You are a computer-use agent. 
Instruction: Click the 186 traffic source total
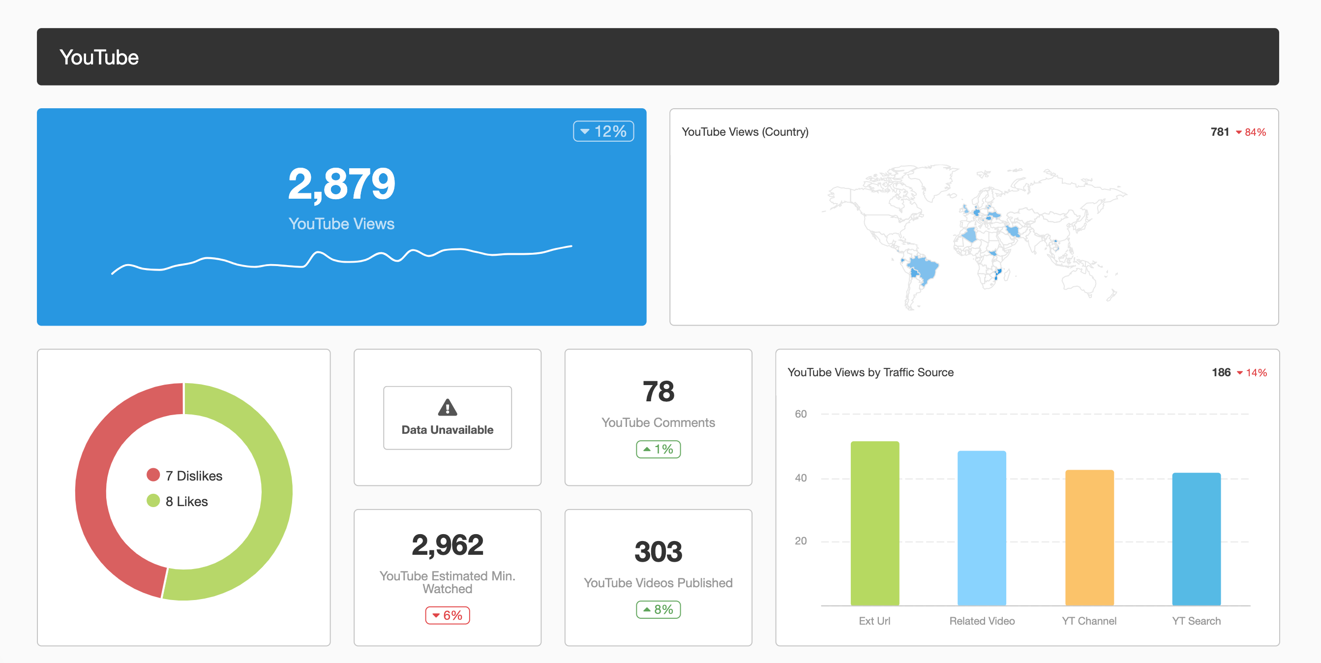(1221, 372)
